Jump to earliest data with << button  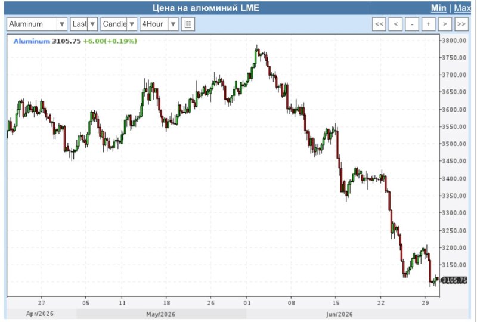[x=379, y=24]
